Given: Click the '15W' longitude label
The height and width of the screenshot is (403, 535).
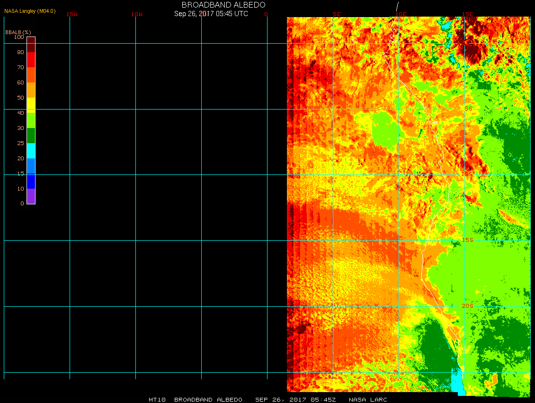Looking at the screenshot, I should pyautogui.click(x=71, y=14).
